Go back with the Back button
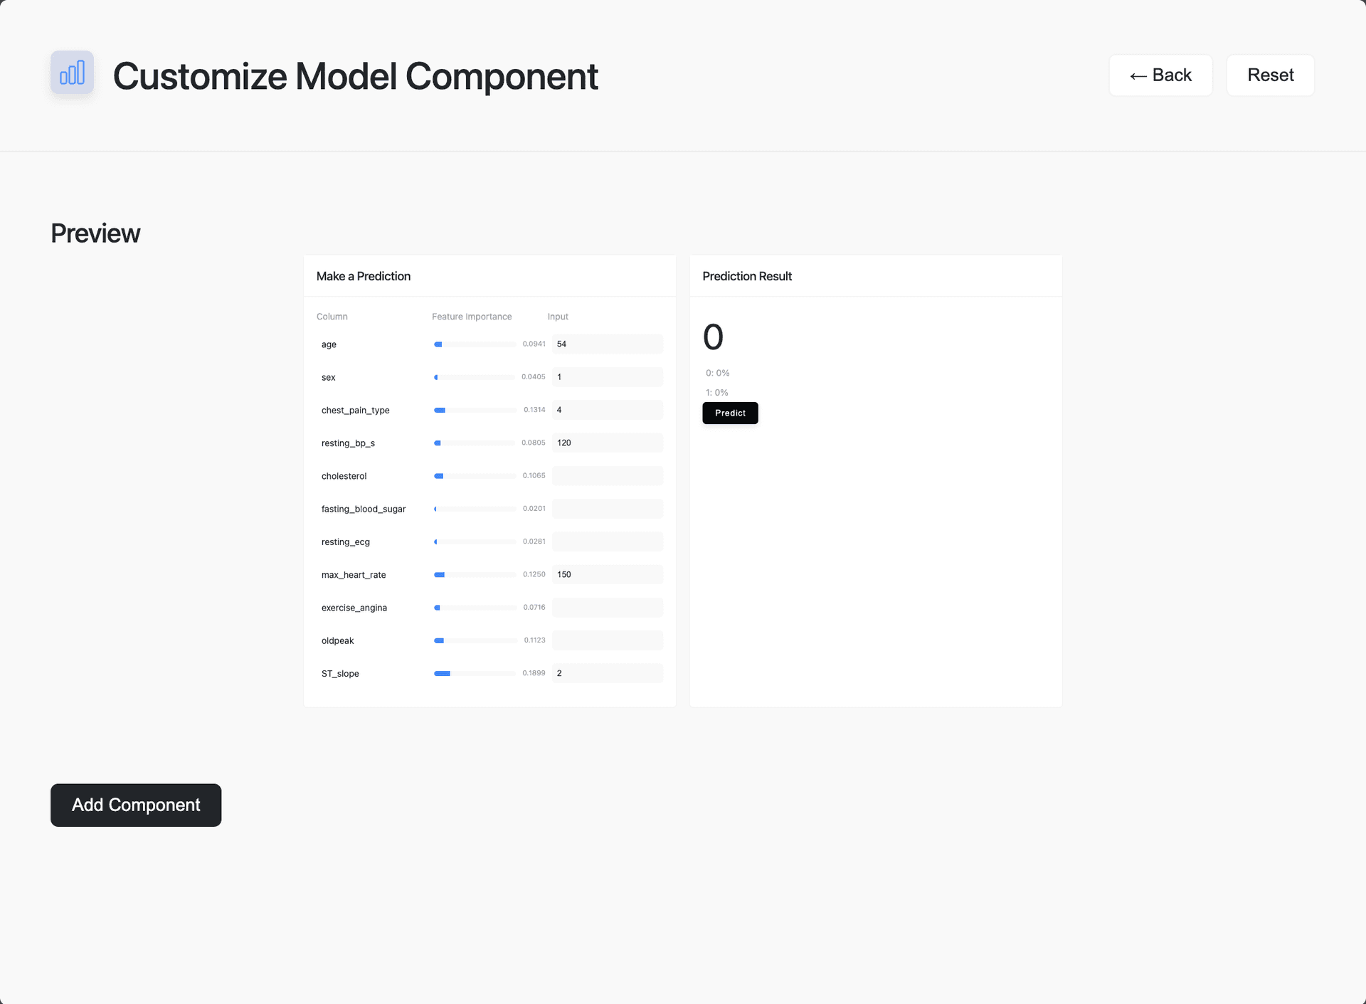1366x1004 pixels. [1160, 75]
